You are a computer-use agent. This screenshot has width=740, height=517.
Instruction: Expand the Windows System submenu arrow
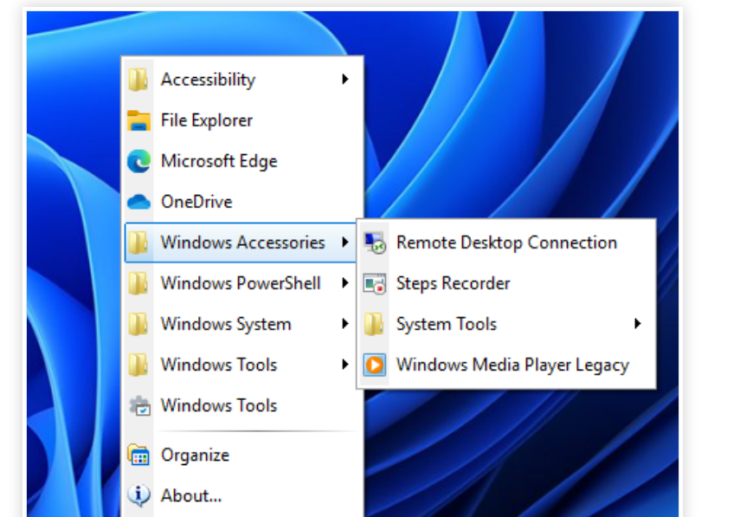(344, 324)
